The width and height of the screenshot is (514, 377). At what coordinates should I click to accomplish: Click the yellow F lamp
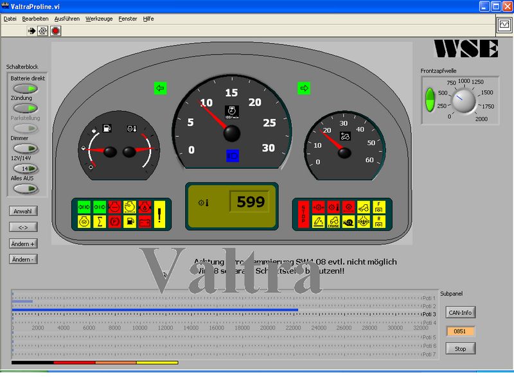coord(379,207)
